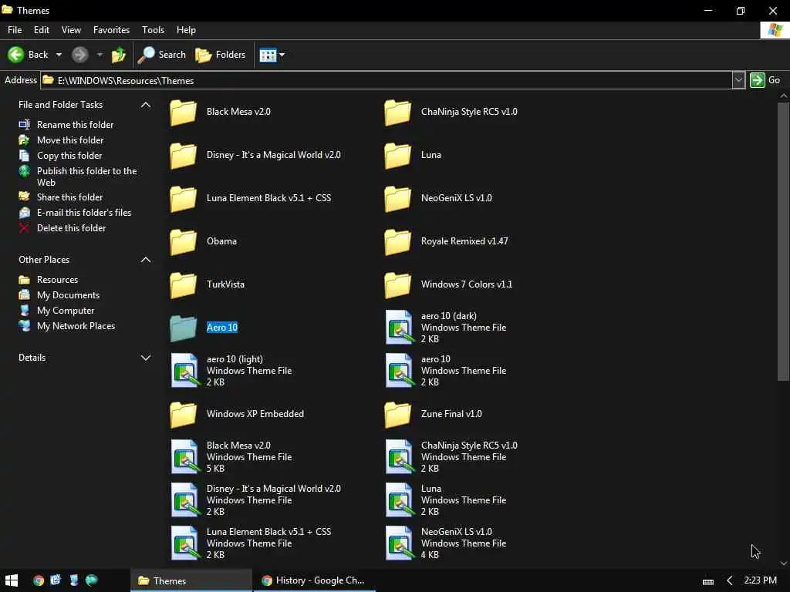Image resolution: width=790 pixels, height=592 pixels.
Task: Select the Zune Final v1.0 folder icon
Action: pos(397,414)
